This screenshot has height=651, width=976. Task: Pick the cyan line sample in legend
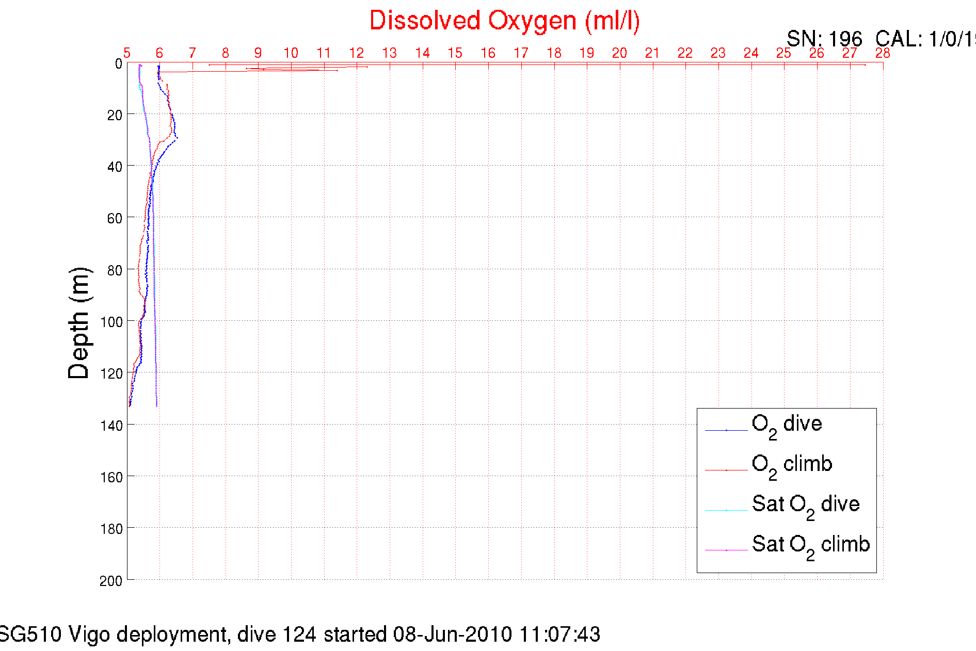coord(726,510)
